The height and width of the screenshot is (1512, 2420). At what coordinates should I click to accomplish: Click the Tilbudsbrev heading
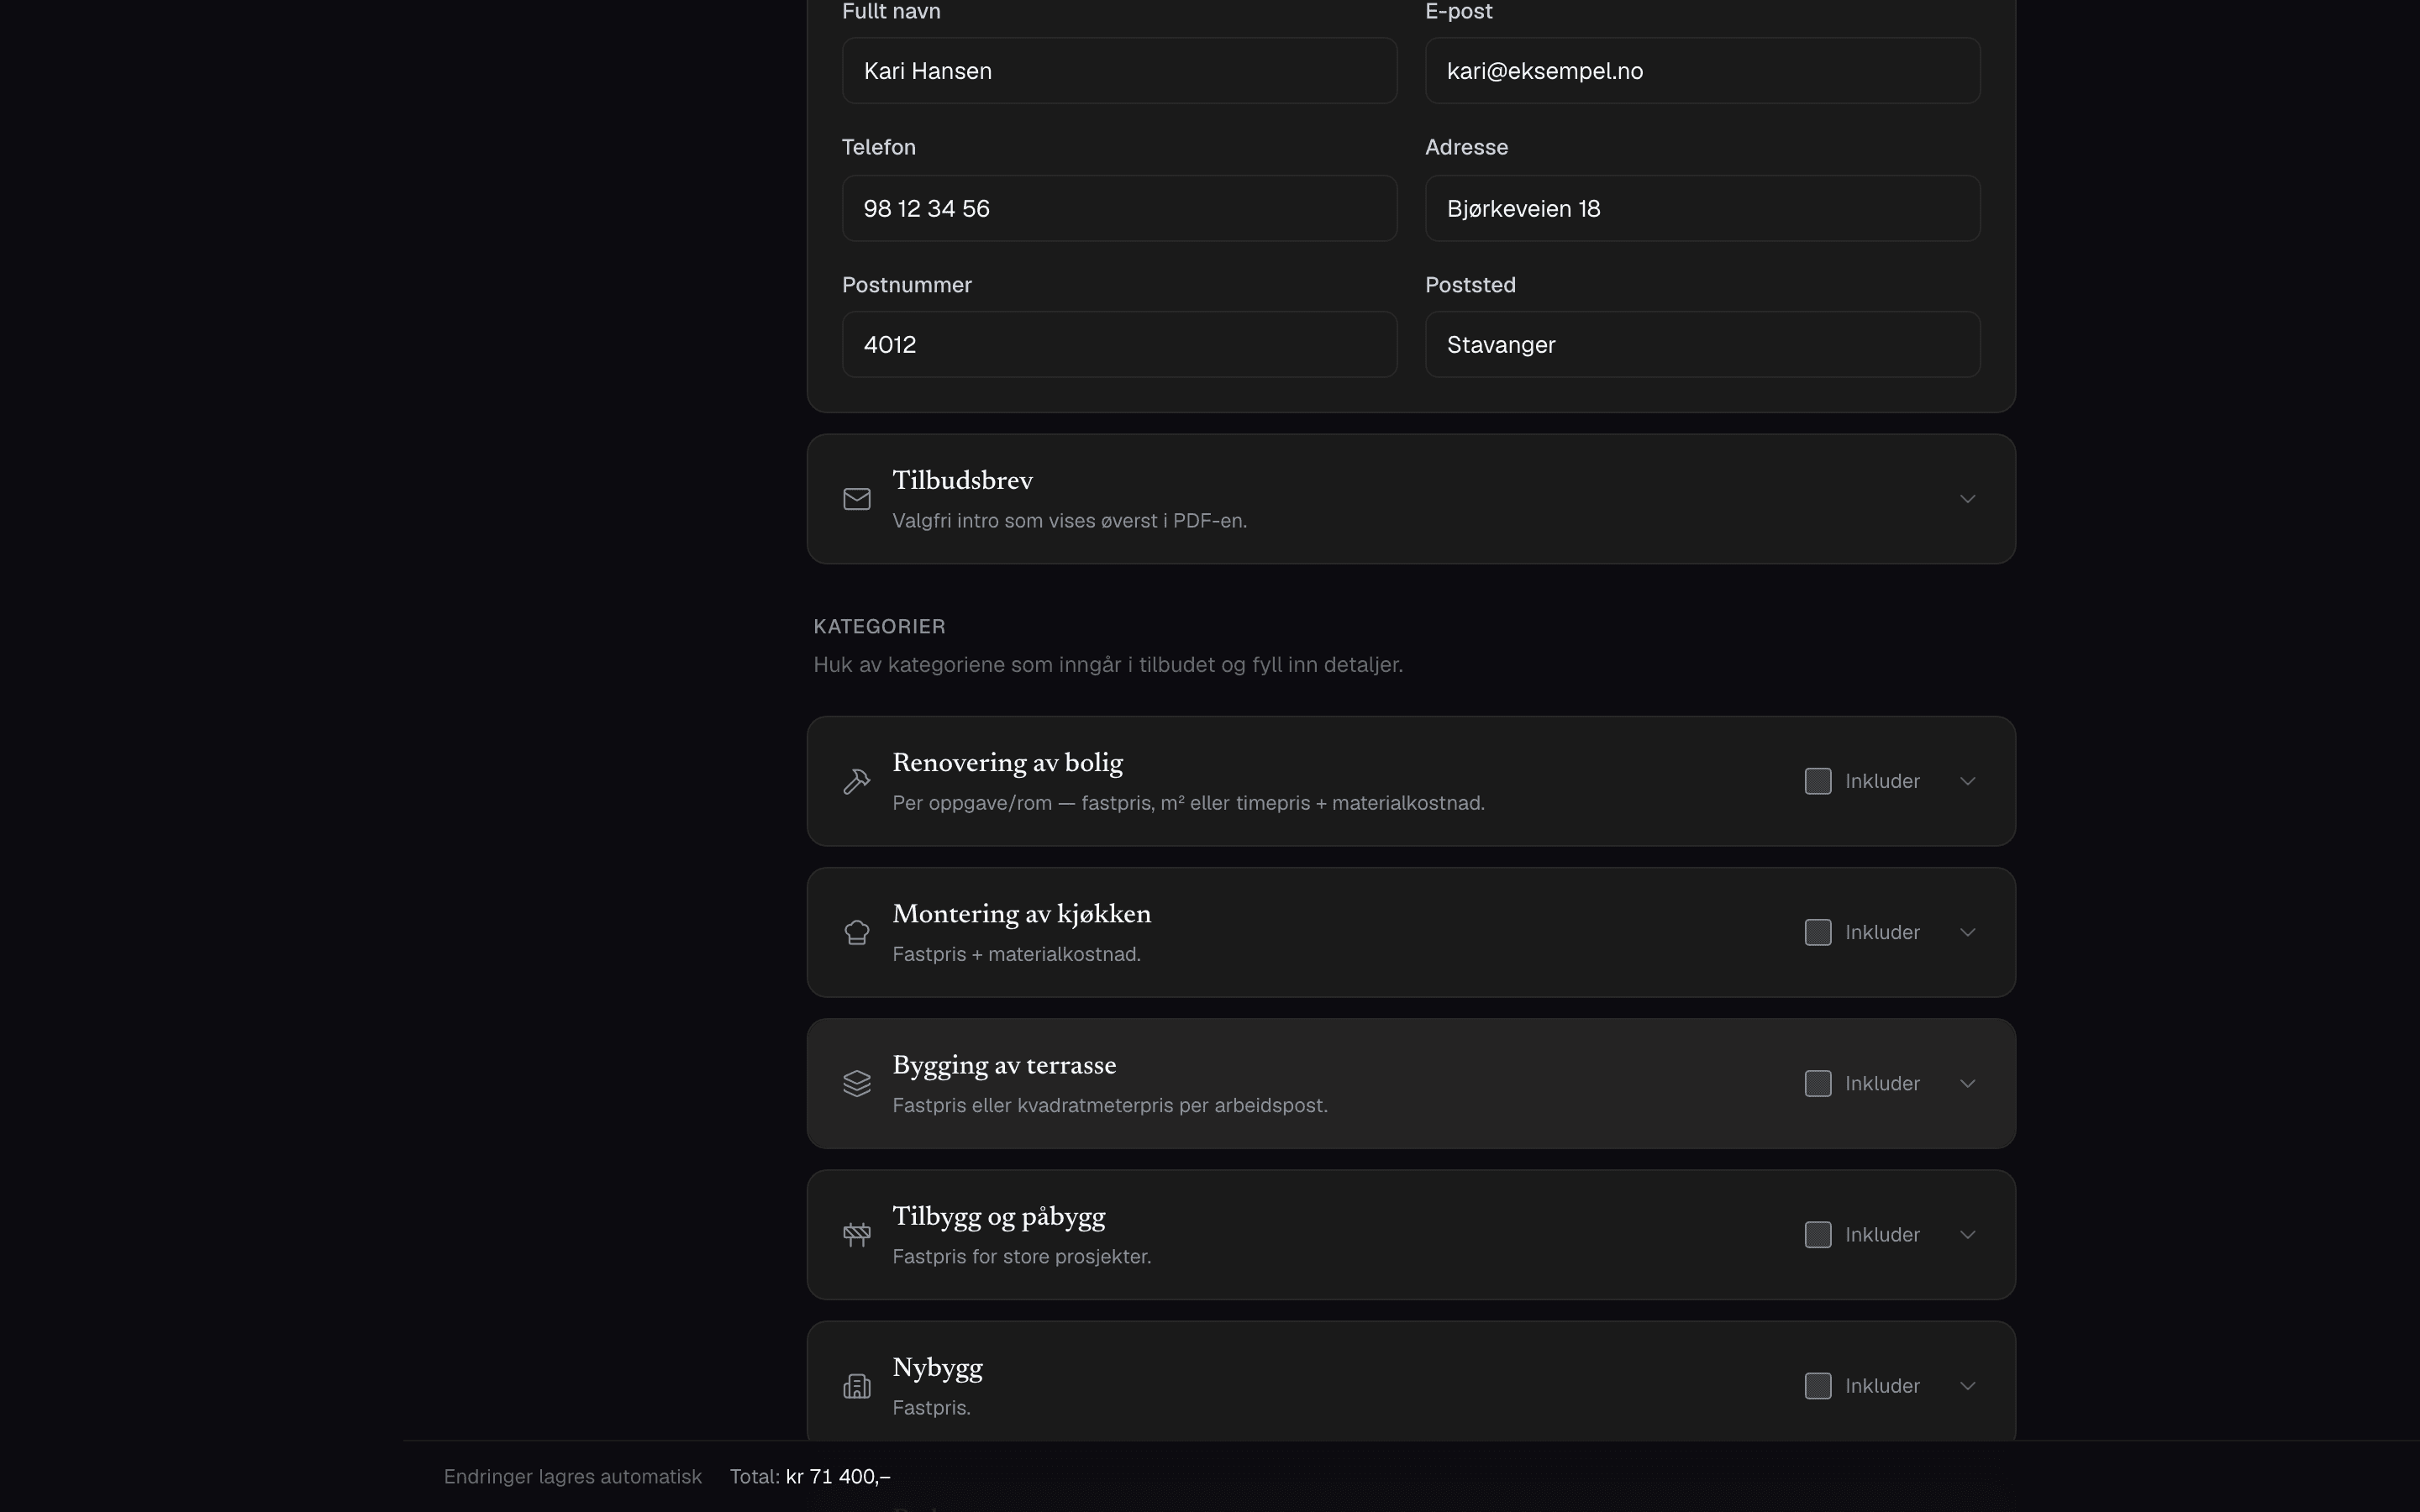962,481
